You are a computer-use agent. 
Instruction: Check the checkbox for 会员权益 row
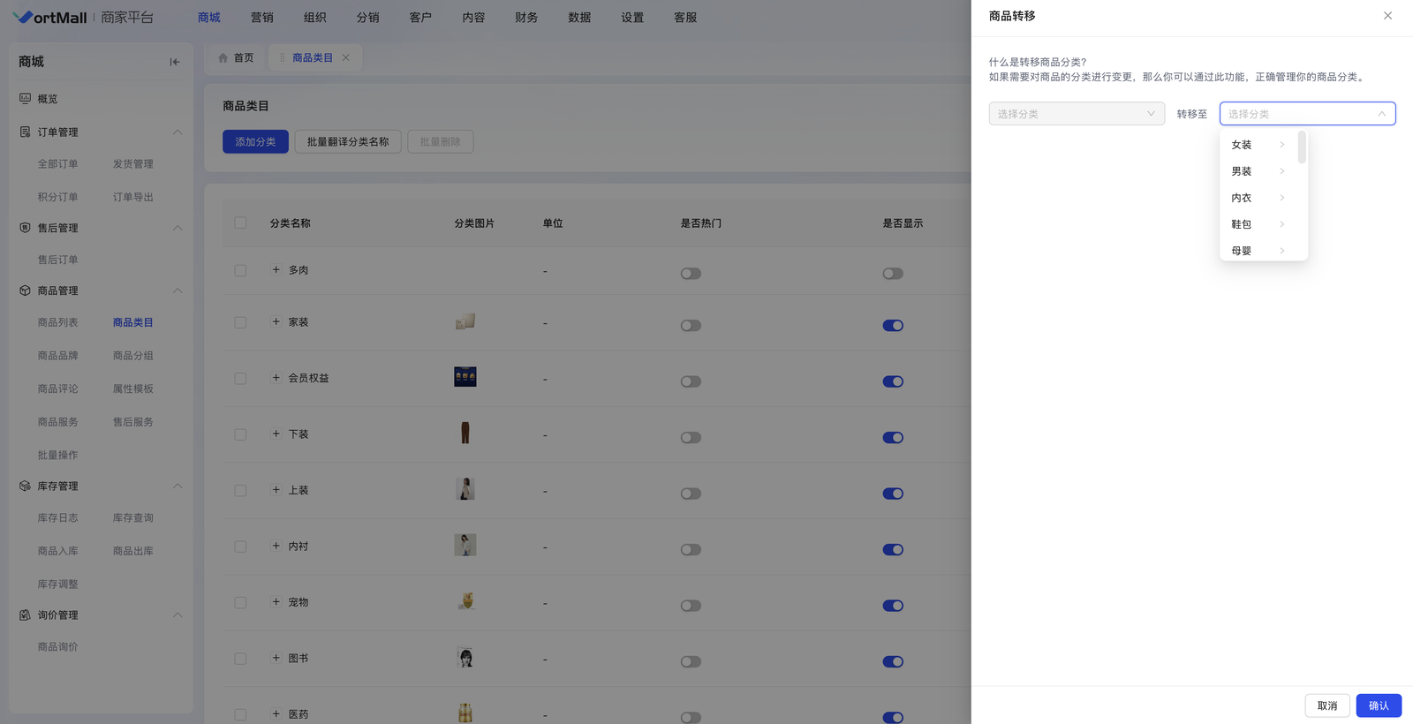240,378
